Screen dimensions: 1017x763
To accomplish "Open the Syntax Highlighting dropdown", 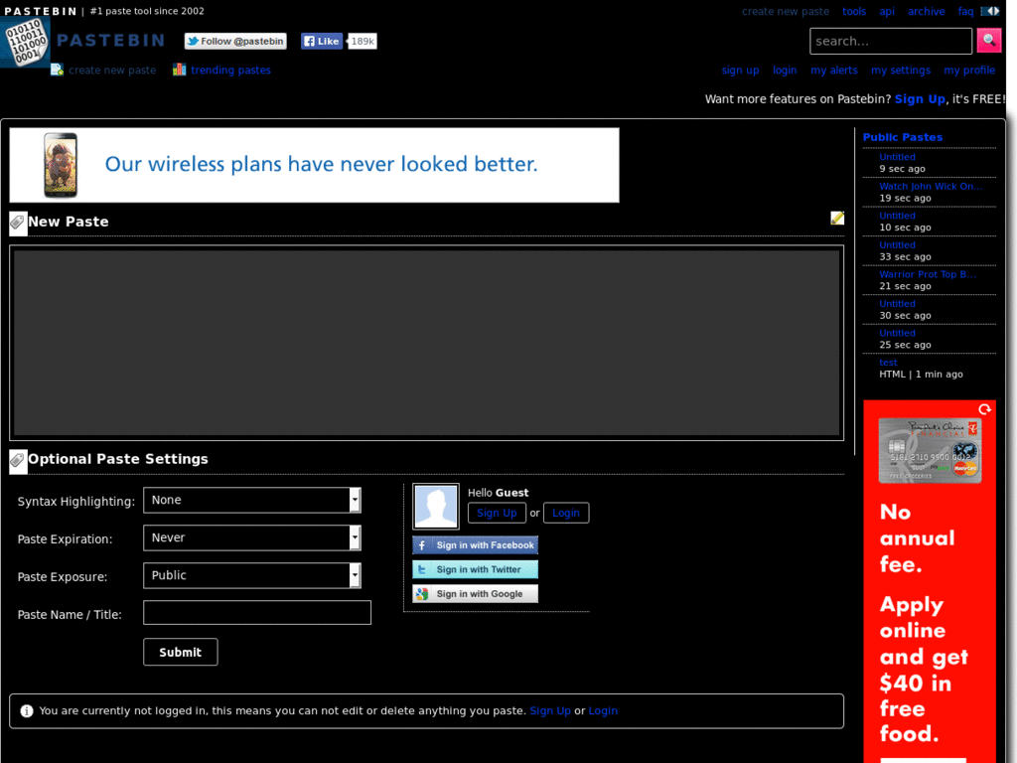I will [x=251, y=500].
